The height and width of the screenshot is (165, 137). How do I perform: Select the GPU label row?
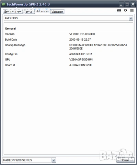pos(8,59)
